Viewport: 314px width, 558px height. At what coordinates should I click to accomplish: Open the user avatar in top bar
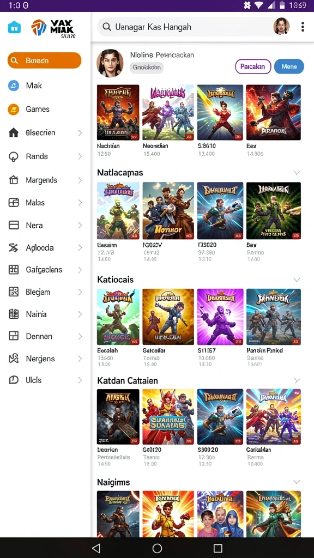[281, 26]
